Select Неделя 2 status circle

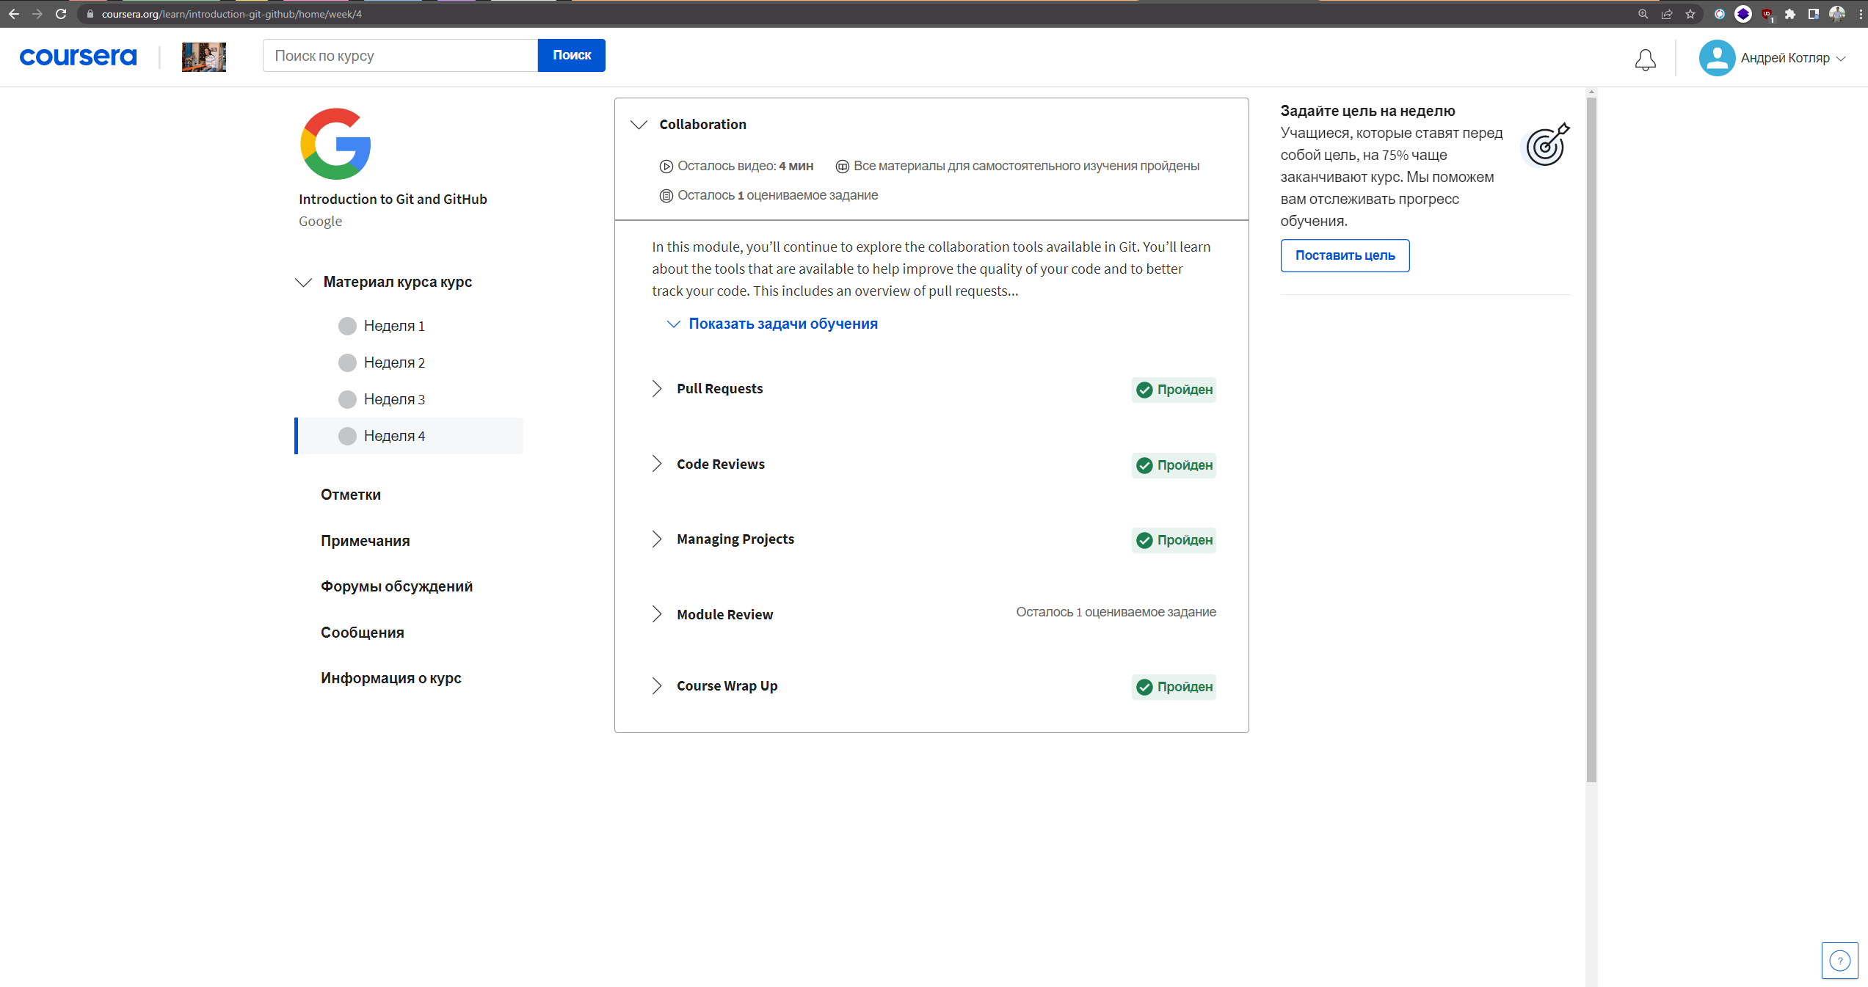coord(347,363)
